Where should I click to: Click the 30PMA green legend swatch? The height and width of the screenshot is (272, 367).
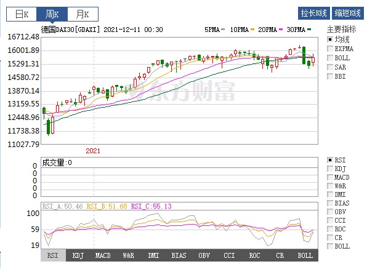pyautogui.click(x=309, y=30)
